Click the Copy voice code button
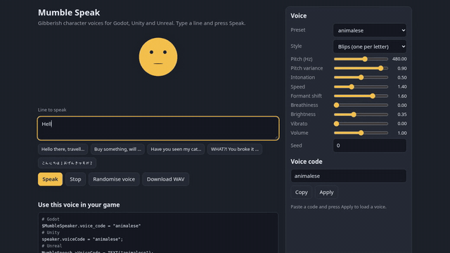The height and width of the screenshot is (253, 450). point(301,192)
